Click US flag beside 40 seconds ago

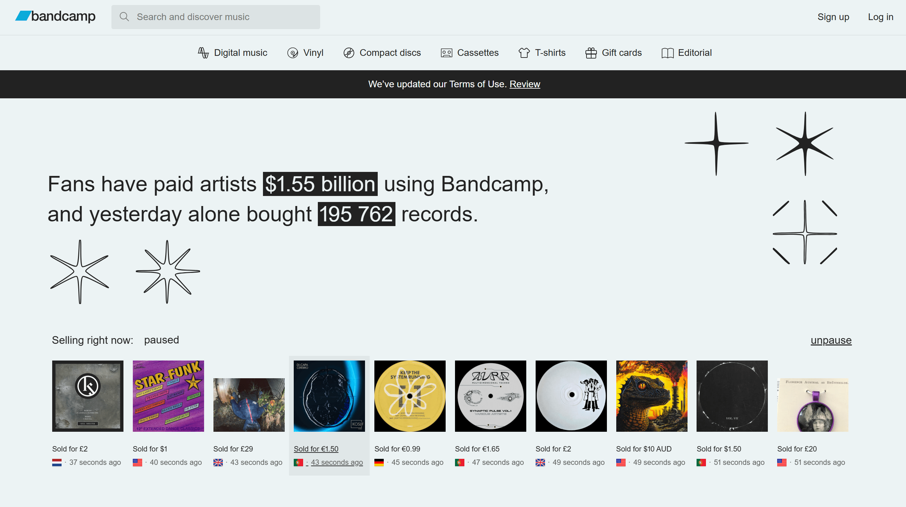137,462
